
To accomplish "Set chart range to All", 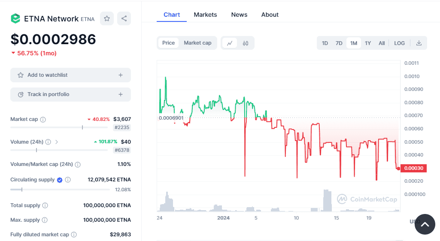I will click(382, 43).
